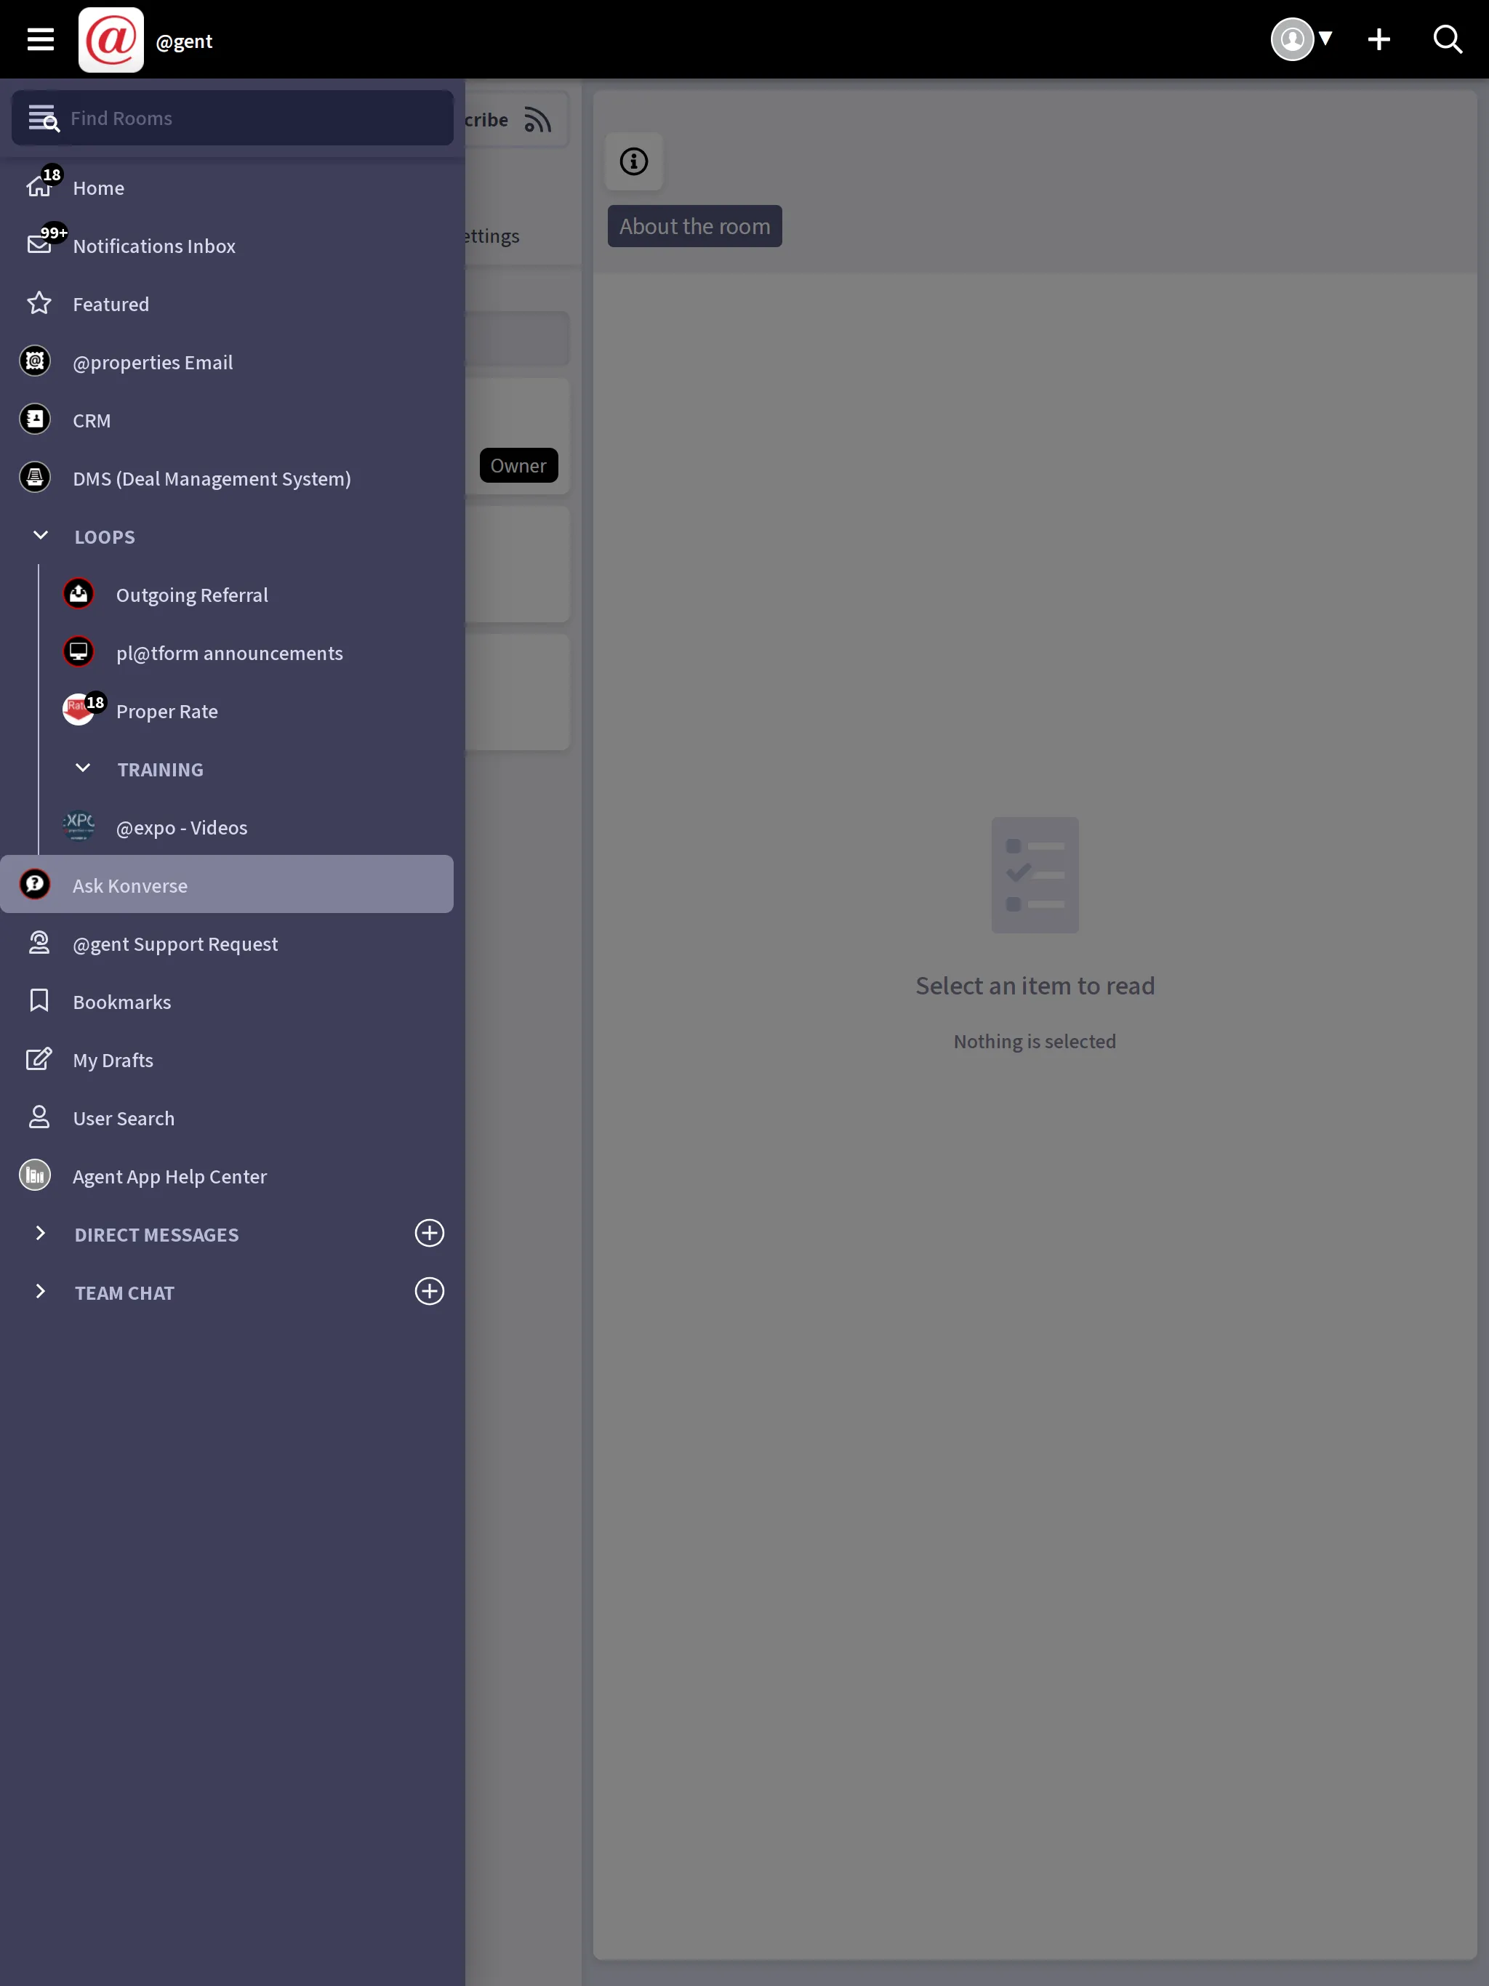Open Notifications Inbox
The width and height of the screenshot is (1489, 1986).
226,245
